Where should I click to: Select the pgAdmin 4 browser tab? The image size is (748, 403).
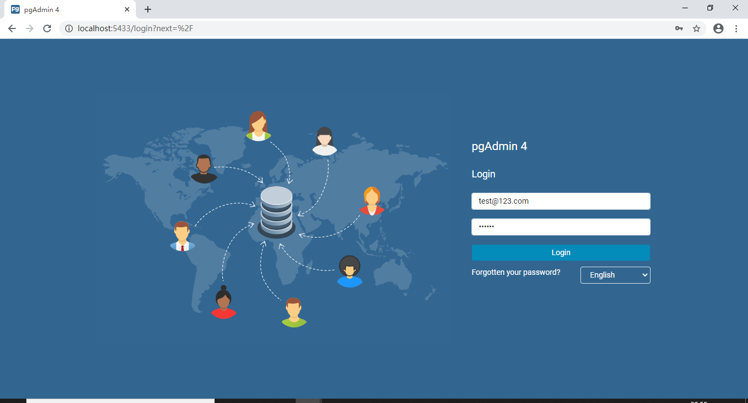(x=70, y=9)
